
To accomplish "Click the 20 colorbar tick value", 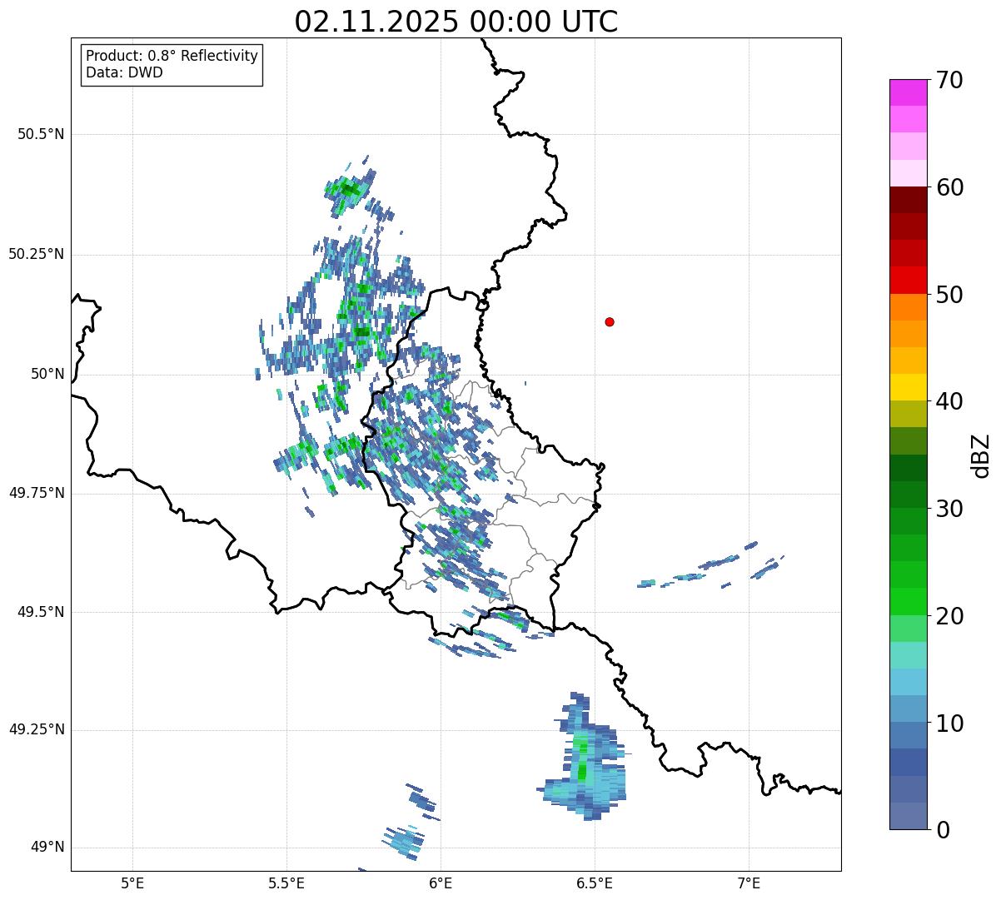I will point(949,616).
